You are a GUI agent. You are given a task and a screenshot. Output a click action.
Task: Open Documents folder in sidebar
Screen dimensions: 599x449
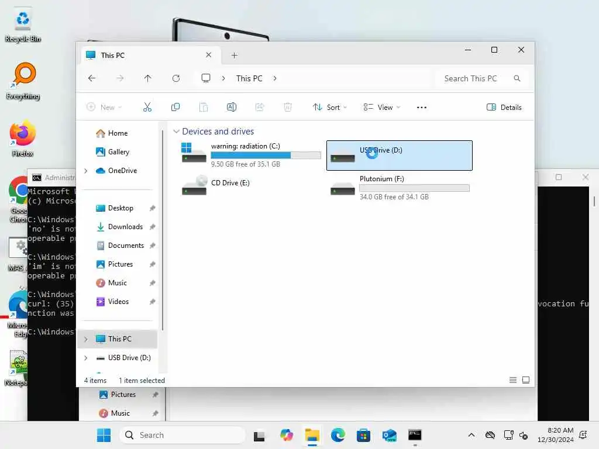126,246
